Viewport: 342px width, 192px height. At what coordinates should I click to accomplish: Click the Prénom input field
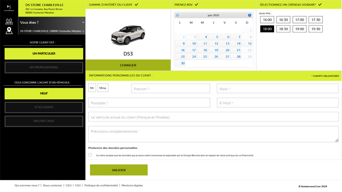pyautogui.click(x=171, y=89)
